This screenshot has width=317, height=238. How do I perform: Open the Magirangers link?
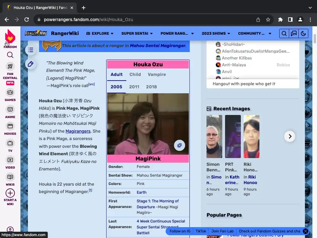[78, 131]
